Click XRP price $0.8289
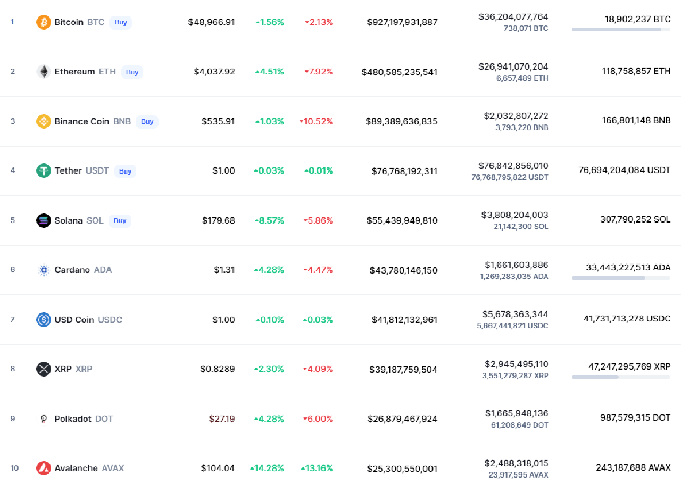The image size is (681, 486). (218, 369)
